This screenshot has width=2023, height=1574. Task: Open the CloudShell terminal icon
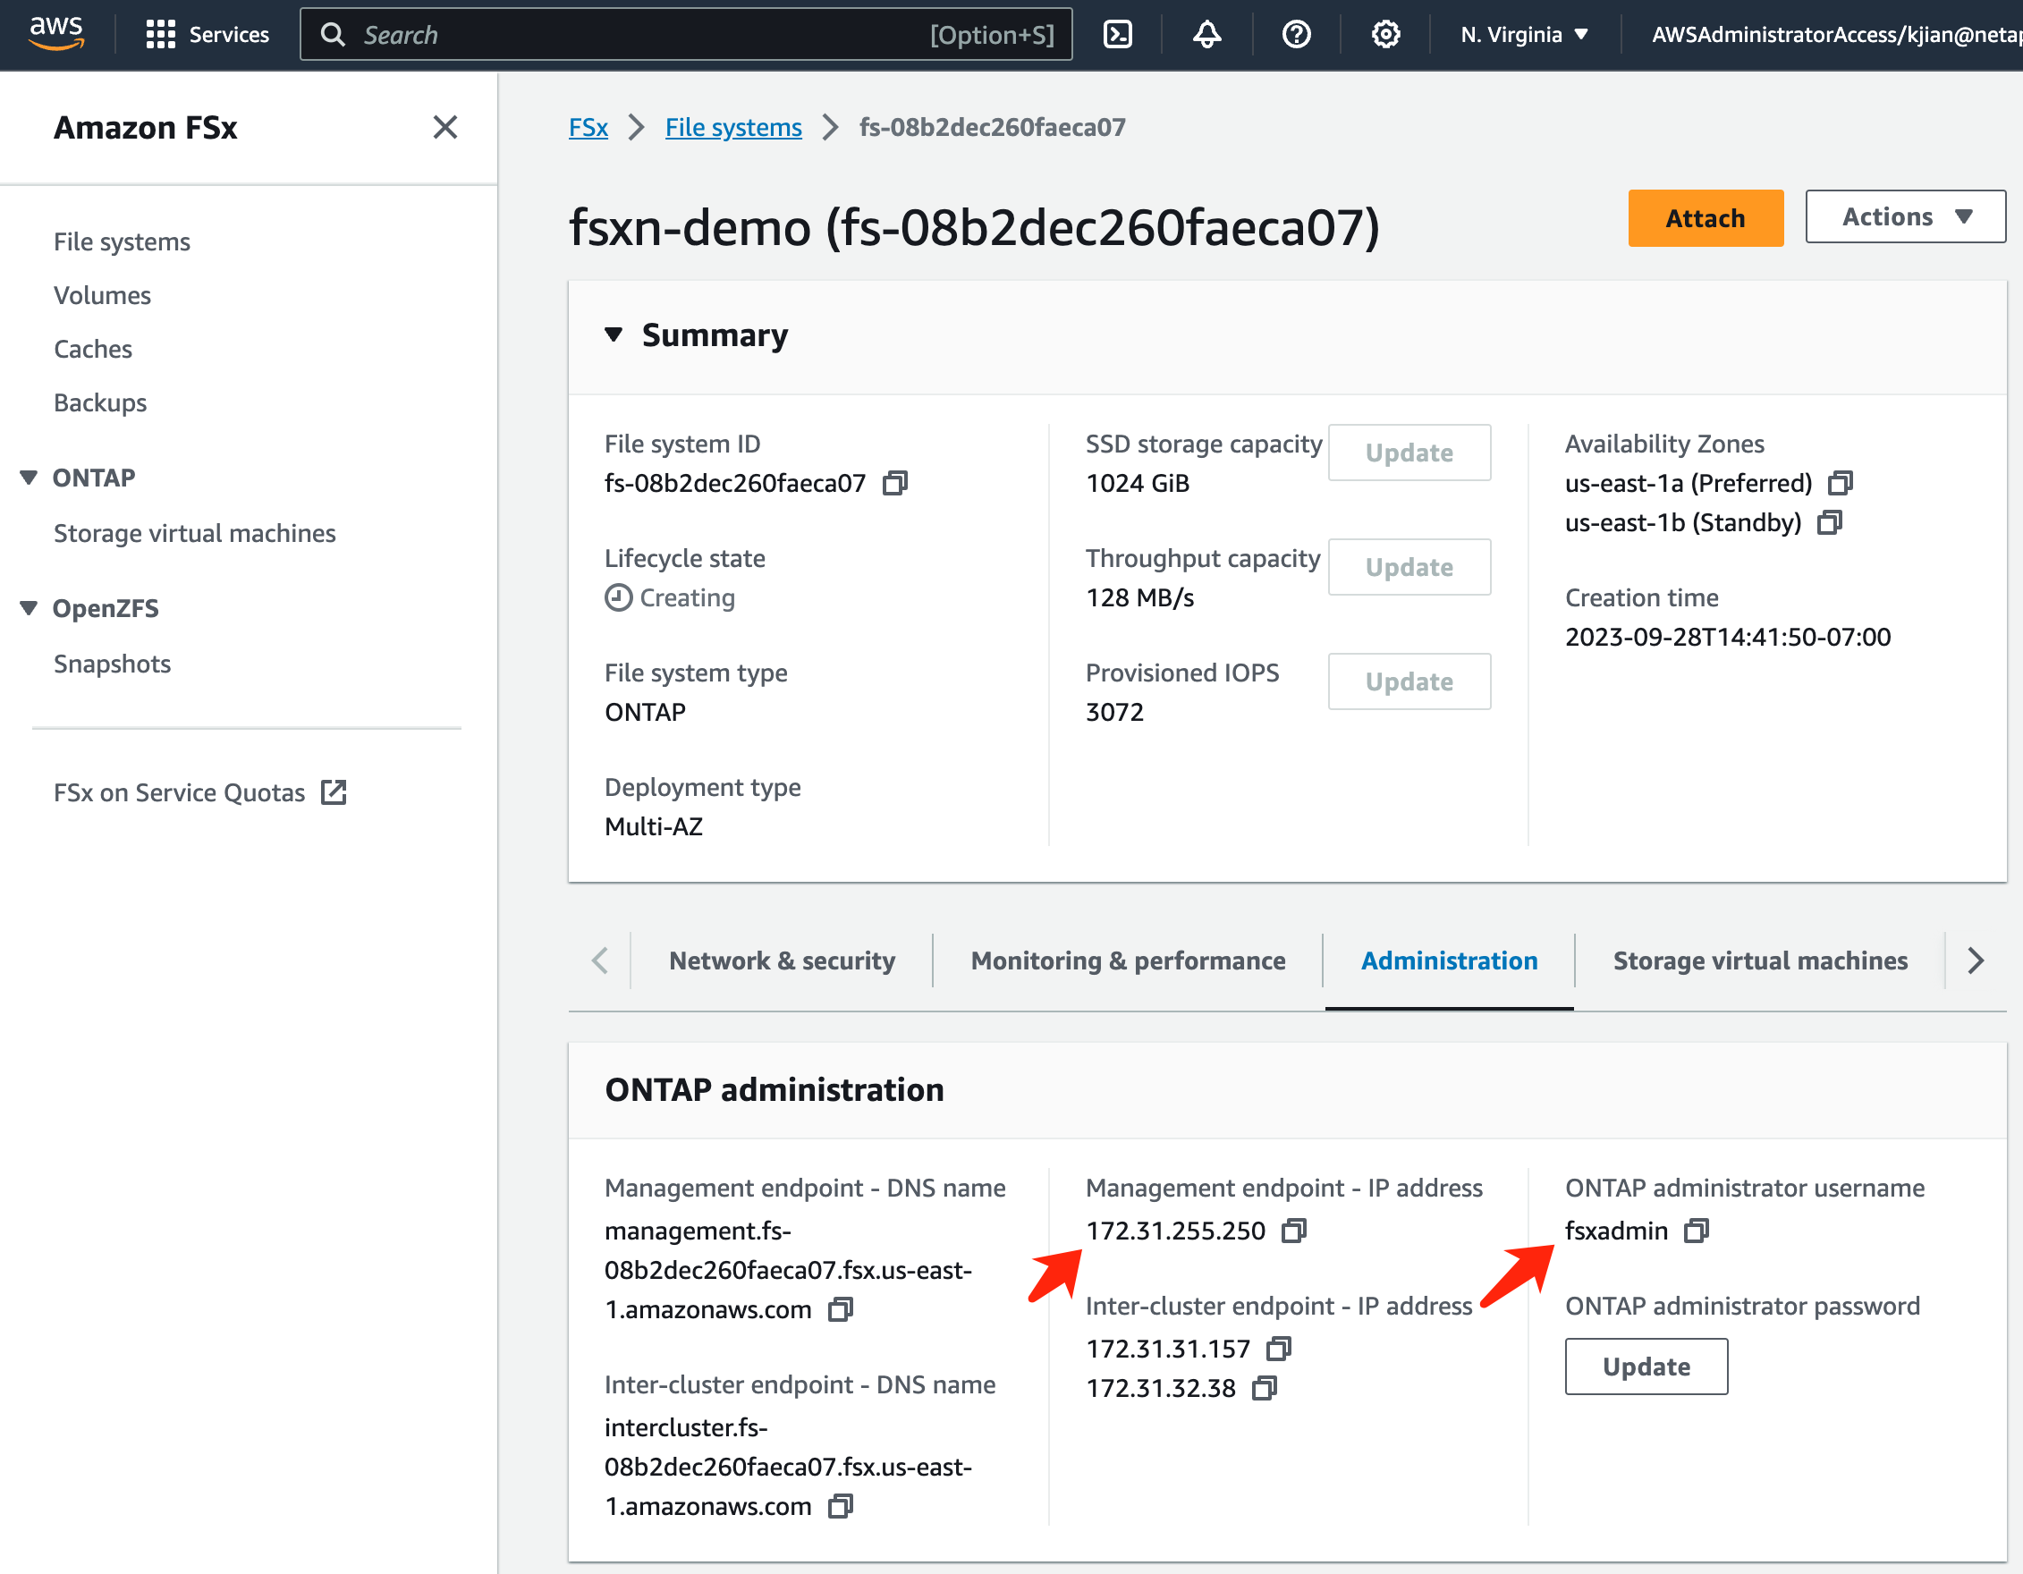(x=1118, y=34)
